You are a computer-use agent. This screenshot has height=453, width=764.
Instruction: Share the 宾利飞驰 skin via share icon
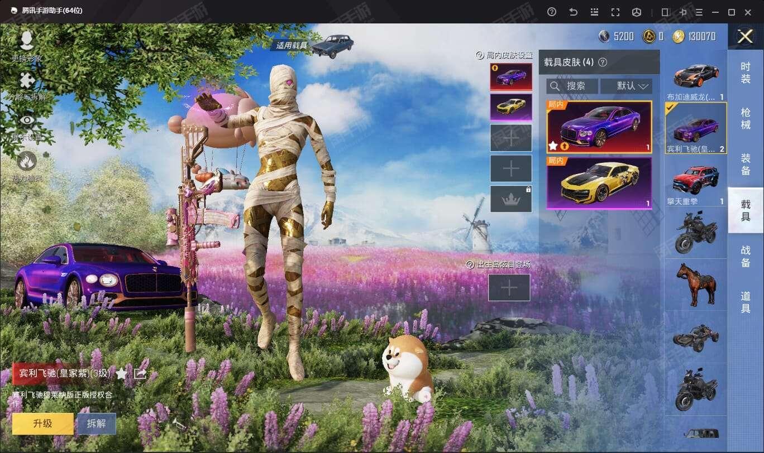(140, 373)
